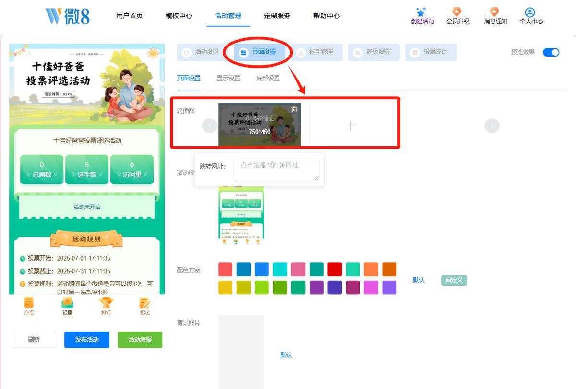
Task: Switch to 投票统计 tab
Action: (431, 52)
